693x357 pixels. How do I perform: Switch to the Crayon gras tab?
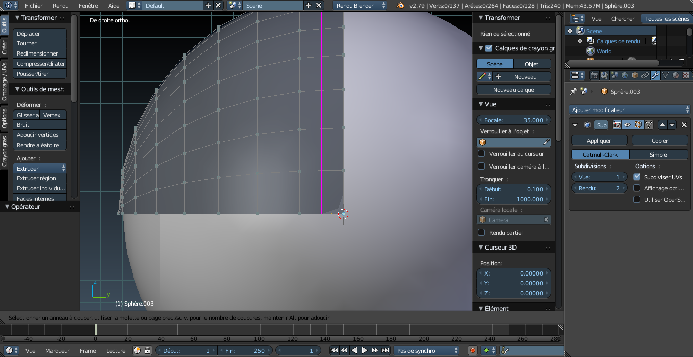coord(5,151)
